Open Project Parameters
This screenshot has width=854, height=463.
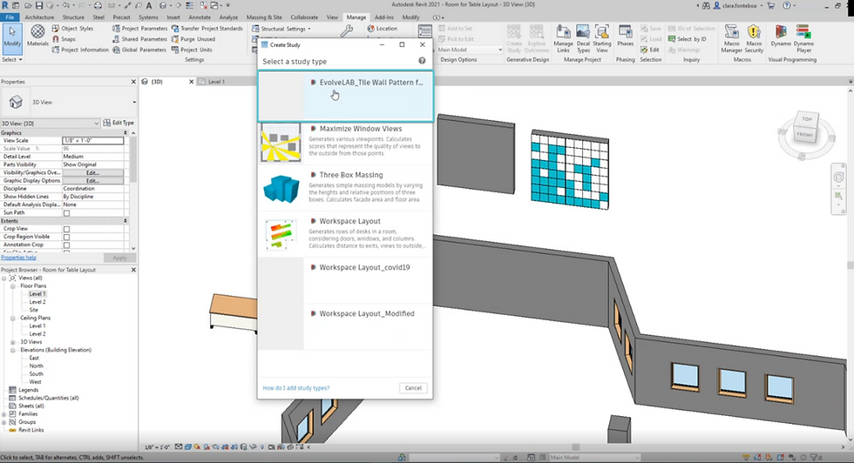tap(139, 29)
